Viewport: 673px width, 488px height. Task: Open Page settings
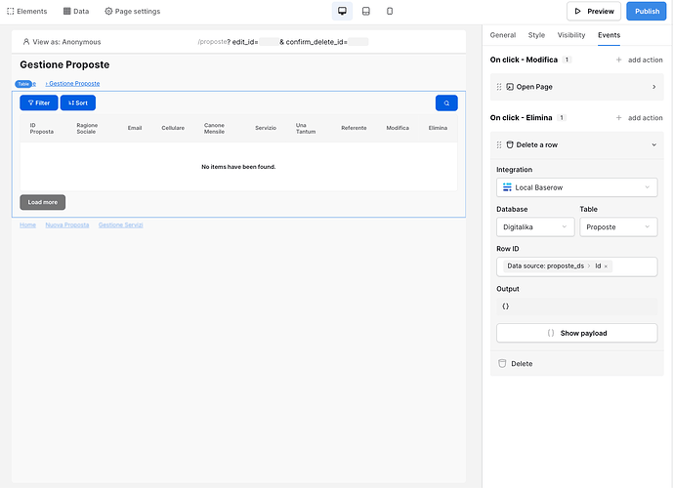132,11
